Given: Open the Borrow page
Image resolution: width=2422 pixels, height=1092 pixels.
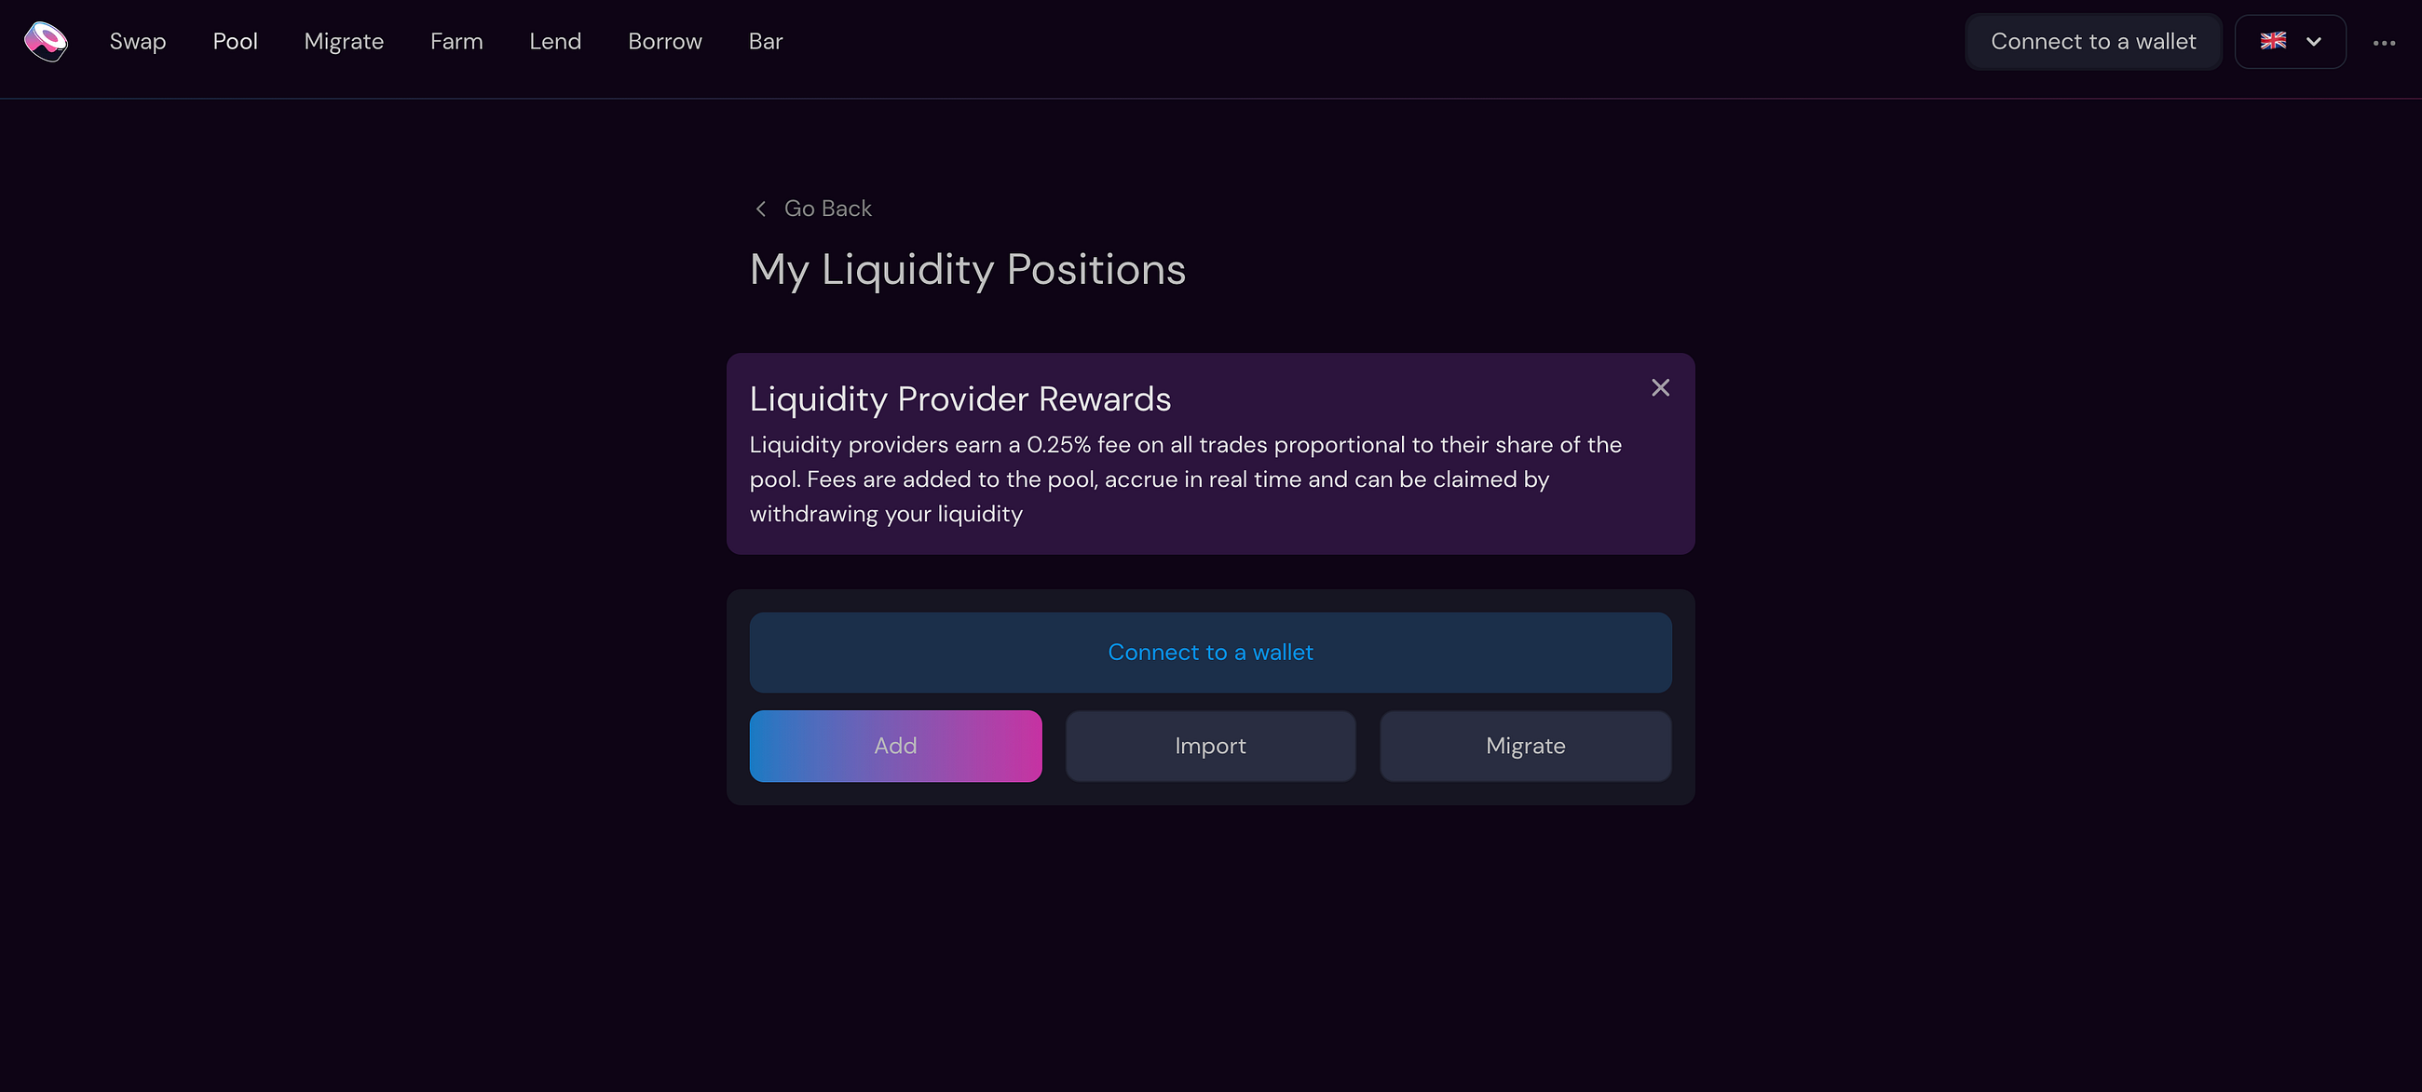Looking at the screenshot, I should pos(665,41).
